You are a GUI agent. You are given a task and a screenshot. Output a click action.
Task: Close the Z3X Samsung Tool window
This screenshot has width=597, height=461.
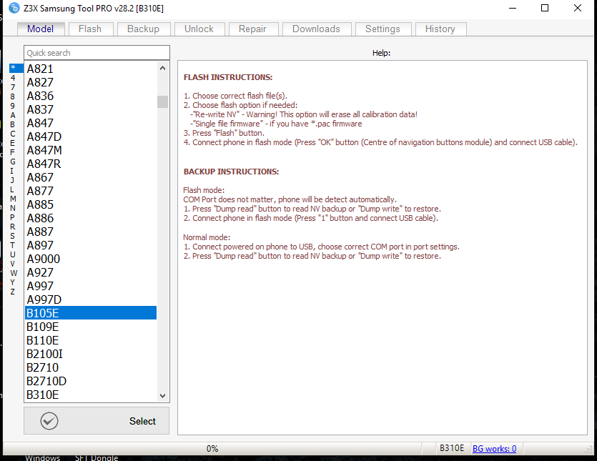(x=578, y=8)
